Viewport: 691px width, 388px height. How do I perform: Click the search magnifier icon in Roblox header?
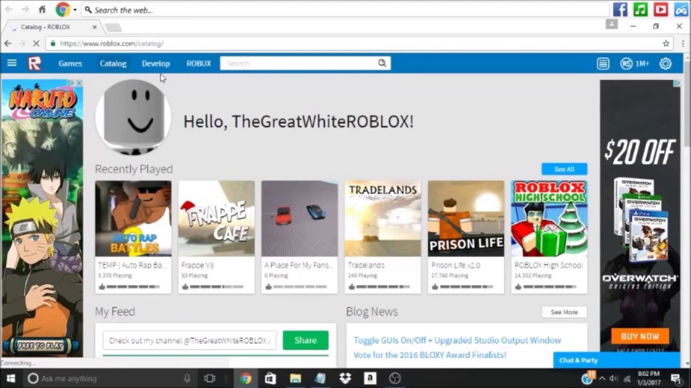(x=382, y=63)
